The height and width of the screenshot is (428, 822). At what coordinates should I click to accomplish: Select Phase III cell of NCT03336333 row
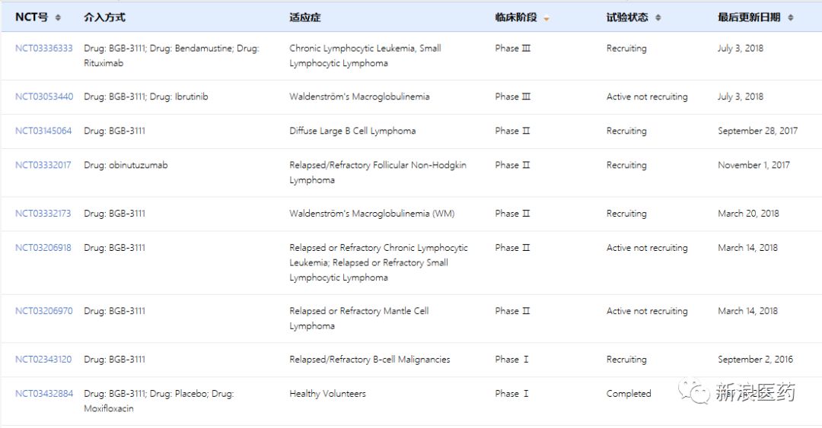[513, 48]
